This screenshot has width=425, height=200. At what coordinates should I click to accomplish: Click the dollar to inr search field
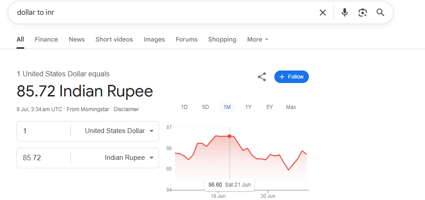(163, 12)
